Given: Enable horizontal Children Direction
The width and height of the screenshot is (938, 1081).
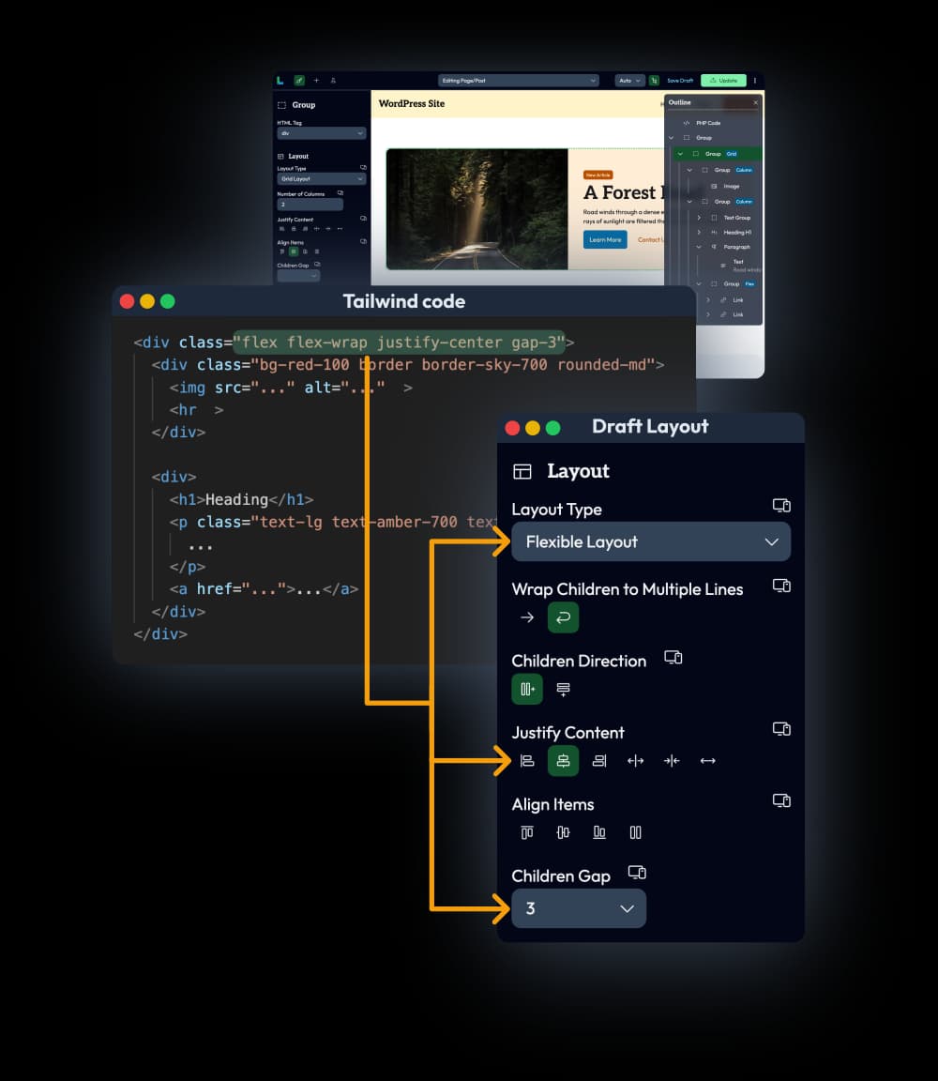Looking at the screenshot, I should pyautogui.click(x=526, y=689).
